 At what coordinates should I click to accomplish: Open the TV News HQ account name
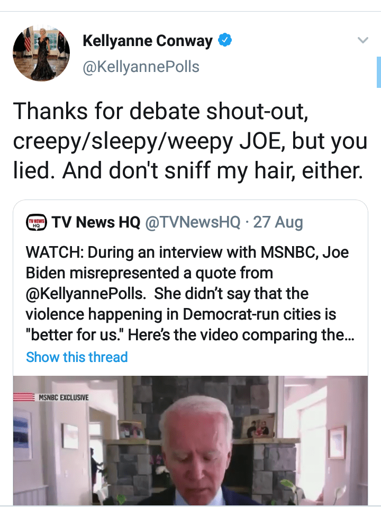96,223
